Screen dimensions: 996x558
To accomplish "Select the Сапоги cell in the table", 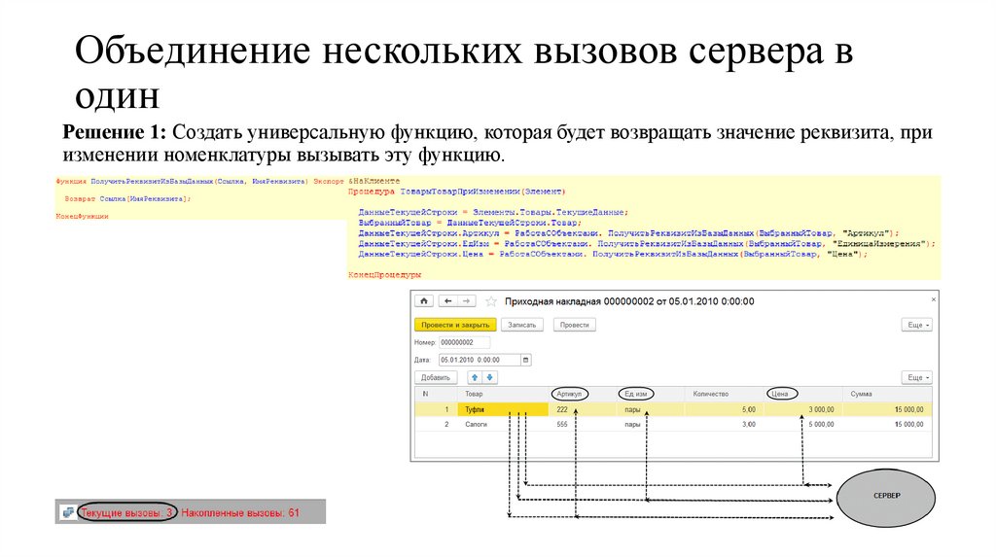I will pyautogui.click(x=477, y=424).
